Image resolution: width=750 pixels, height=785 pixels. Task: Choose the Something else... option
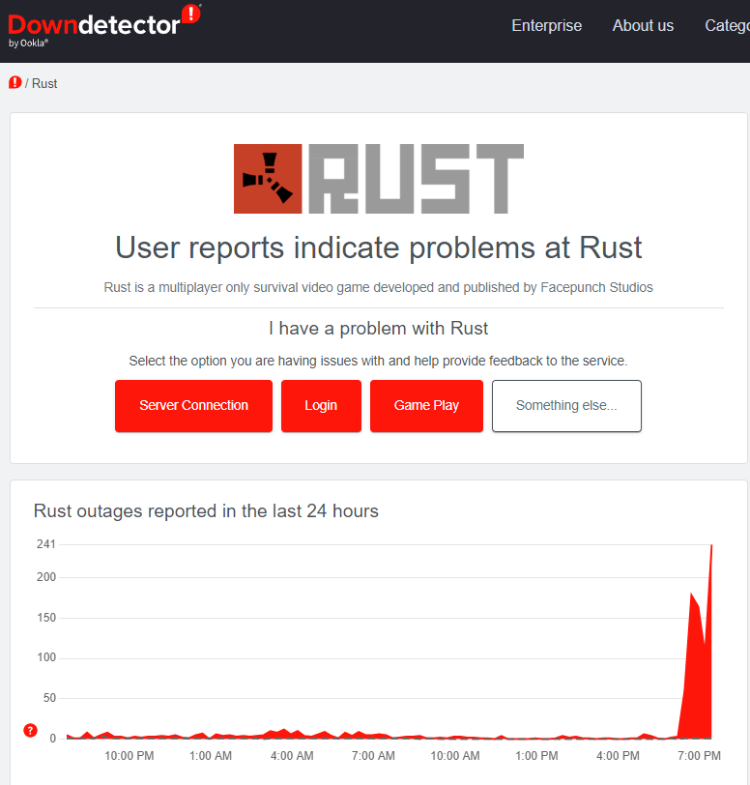click(566, 405)
